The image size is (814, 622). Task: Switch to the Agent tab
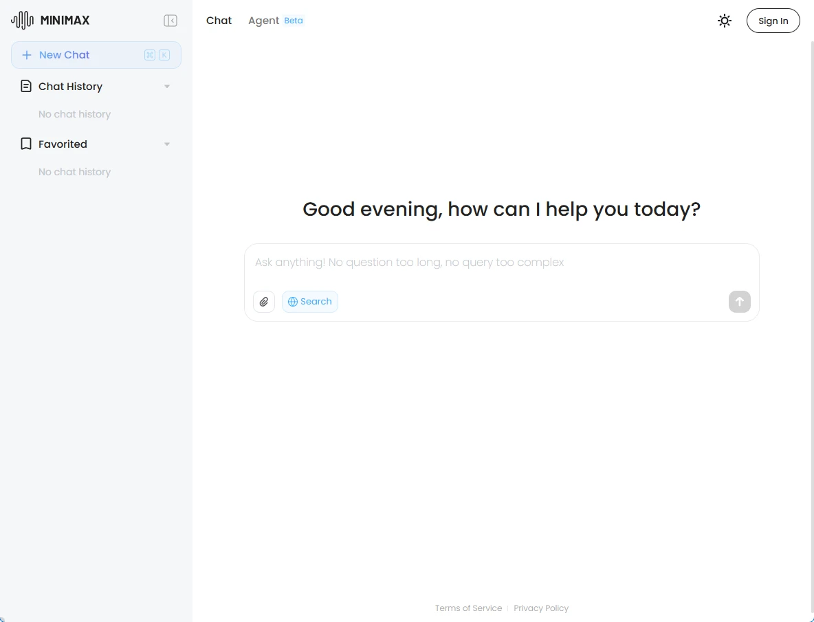pos(263,21)
